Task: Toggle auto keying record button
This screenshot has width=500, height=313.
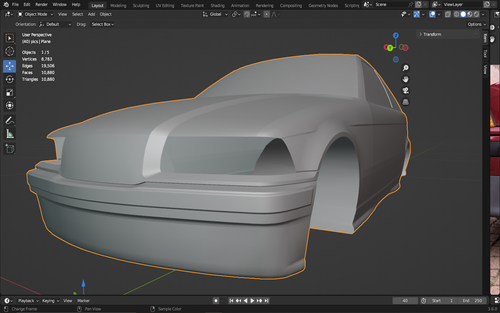Action: point(216,301)
